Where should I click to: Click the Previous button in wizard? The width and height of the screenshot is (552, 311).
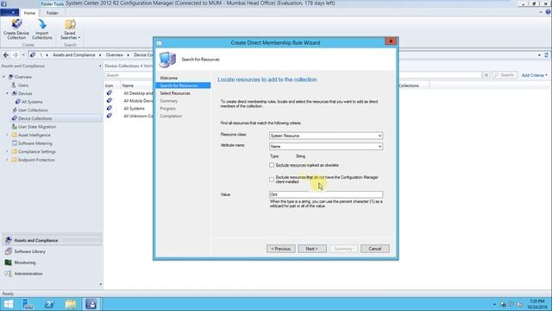[x=281, y=249]
